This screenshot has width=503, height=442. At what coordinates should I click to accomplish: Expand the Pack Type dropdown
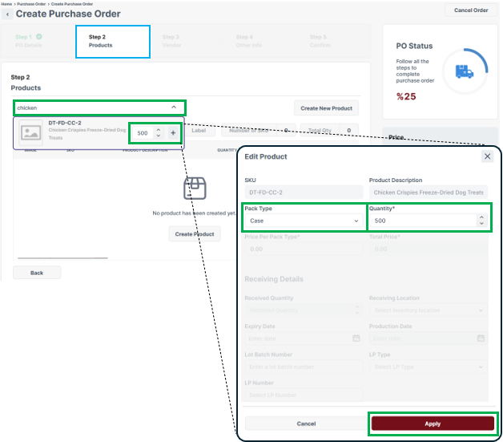[x=303, y=221]
